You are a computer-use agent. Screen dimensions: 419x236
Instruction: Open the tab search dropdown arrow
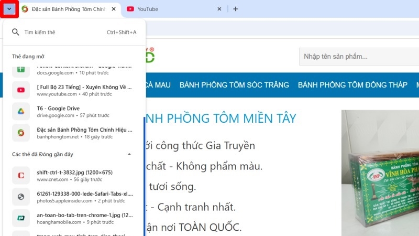[9, 9]
